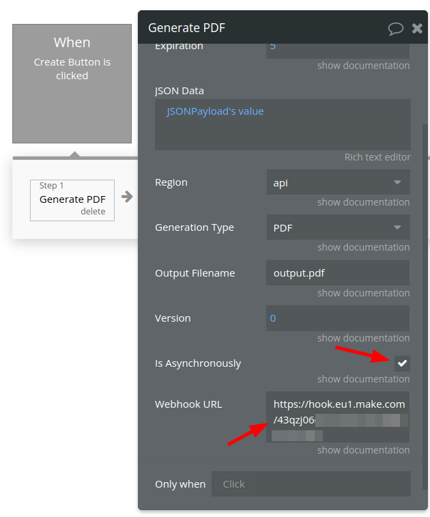
Task: Show documentation for Webhook URL
Action: coord(363,450)
